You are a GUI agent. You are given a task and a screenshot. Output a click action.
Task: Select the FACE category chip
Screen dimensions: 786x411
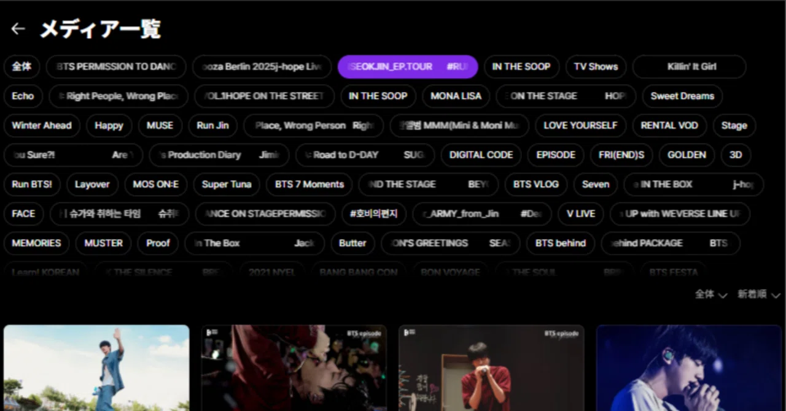[23, 213]
